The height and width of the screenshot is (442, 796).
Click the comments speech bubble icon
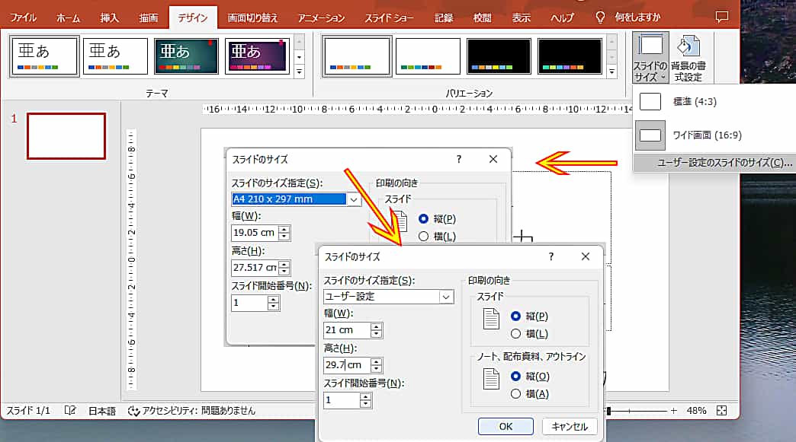click(721, 16)
